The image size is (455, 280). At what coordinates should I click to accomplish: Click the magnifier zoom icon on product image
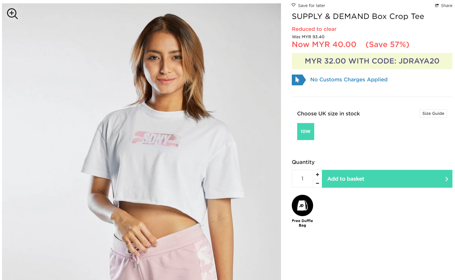pyautogui.click(x=12, y=14)
